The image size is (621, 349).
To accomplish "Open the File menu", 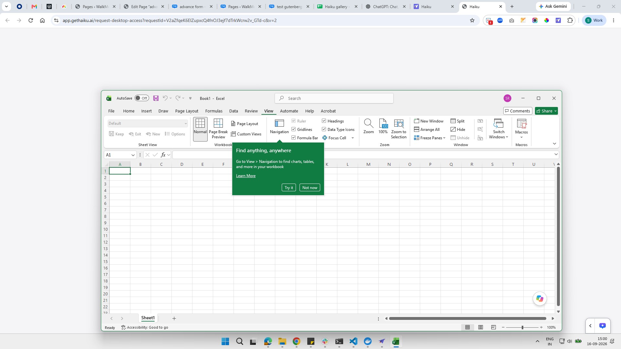I will tap(111, 111).
